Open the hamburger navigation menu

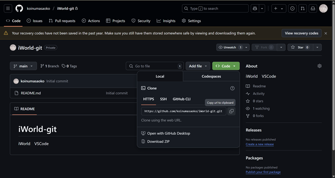[8, 8]
